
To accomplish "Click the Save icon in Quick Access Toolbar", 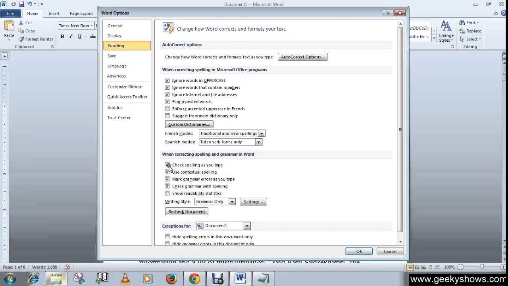I will tap(21, 4).
